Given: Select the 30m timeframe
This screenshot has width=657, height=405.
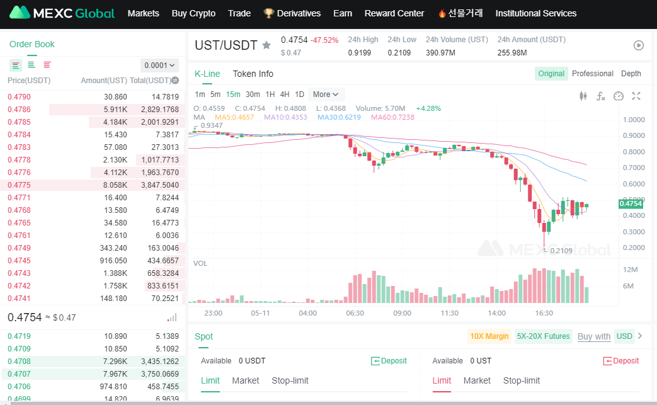Looking at the screenshot, I should click(x=253, y=94).
